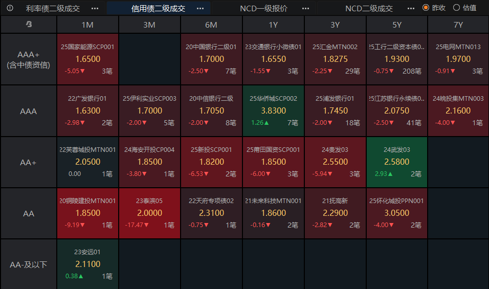Open the 24海安开投CP004 cell

(149, 162)
